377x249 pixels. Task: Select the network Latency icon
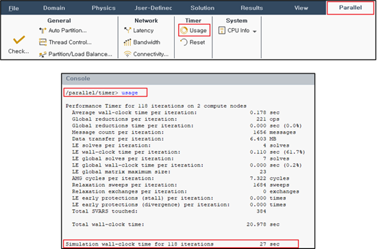tap(127, 30)
